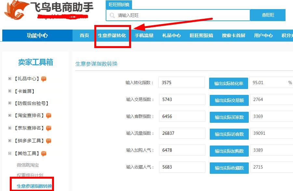This screenshot has width=293, height=191.
Task: Click the 查旺旺 search button
Action: [268, 15]
